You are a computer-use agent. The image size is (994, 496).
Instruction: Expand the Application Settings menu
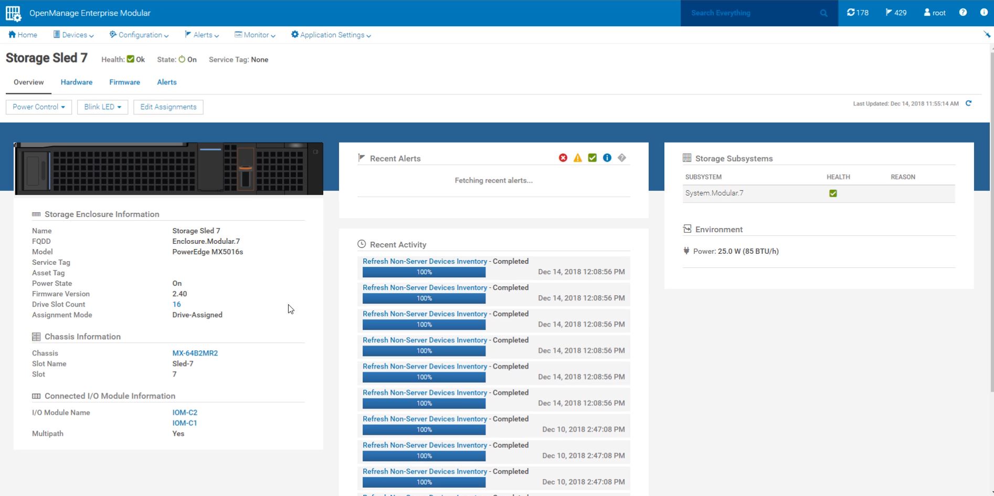(331, 35)
